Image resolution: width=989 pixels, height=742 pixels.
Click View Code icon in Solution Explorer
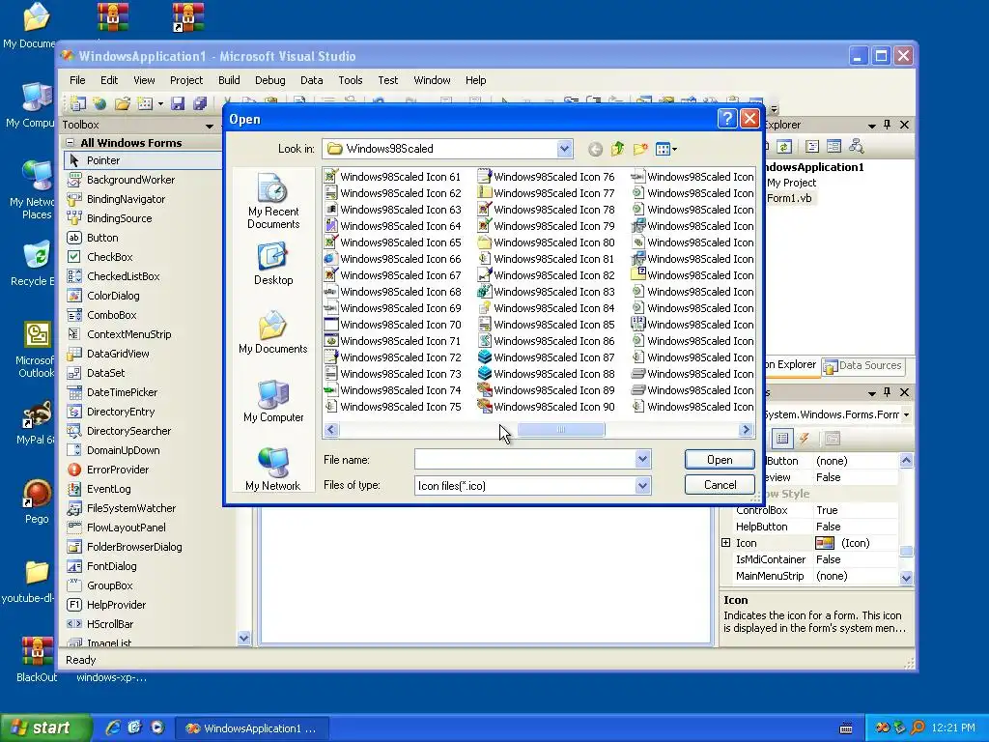[812, 147]
